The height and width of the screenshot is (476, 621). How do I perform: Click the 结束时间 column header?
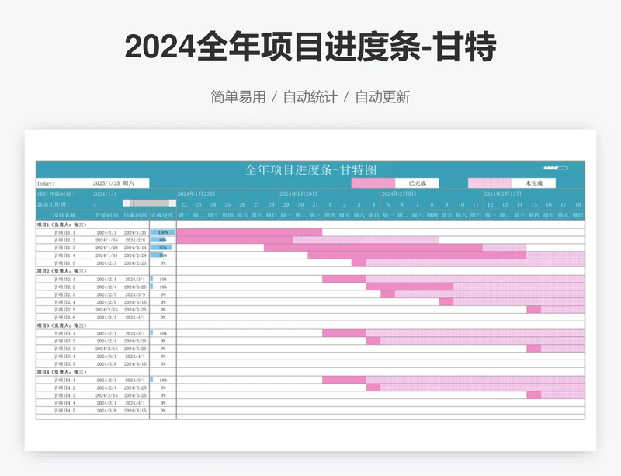tap(135, 215)
